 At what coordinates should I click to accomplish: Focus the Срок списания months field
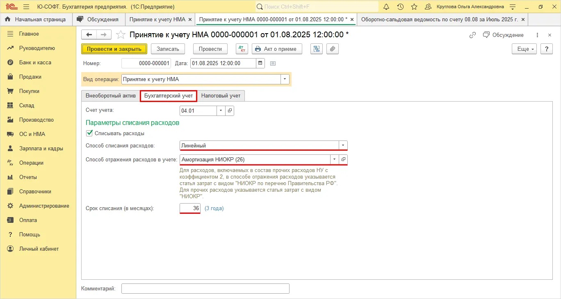(190, 208)
